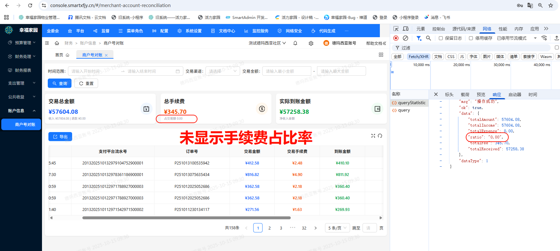The image size is (560, 251).
Task: Click the table horizontal scrollbar
Action: (x=186, y=218)
